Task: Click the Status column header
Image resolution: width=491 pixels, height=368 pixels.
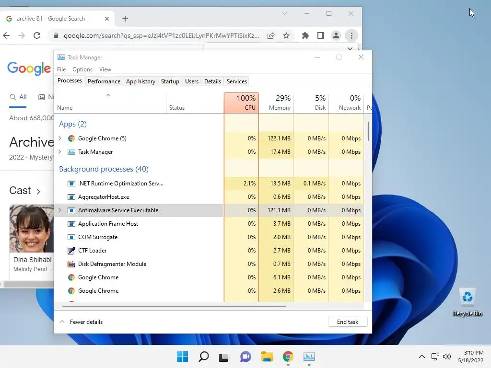Action: [x=195, y=103]
